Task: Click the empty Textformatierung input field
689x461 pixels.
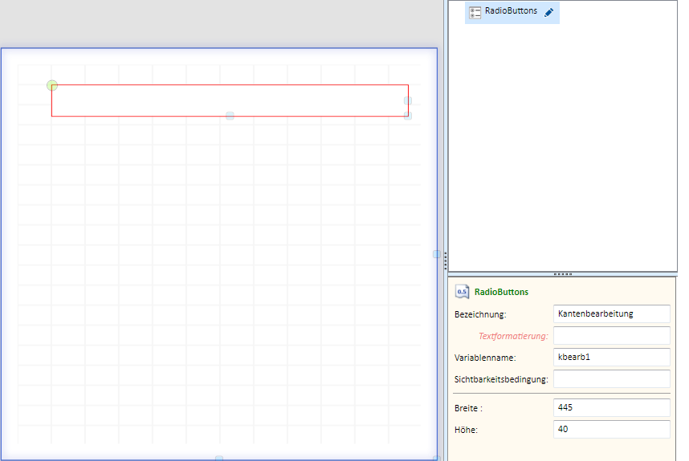Action: click(x=612, y=336)
